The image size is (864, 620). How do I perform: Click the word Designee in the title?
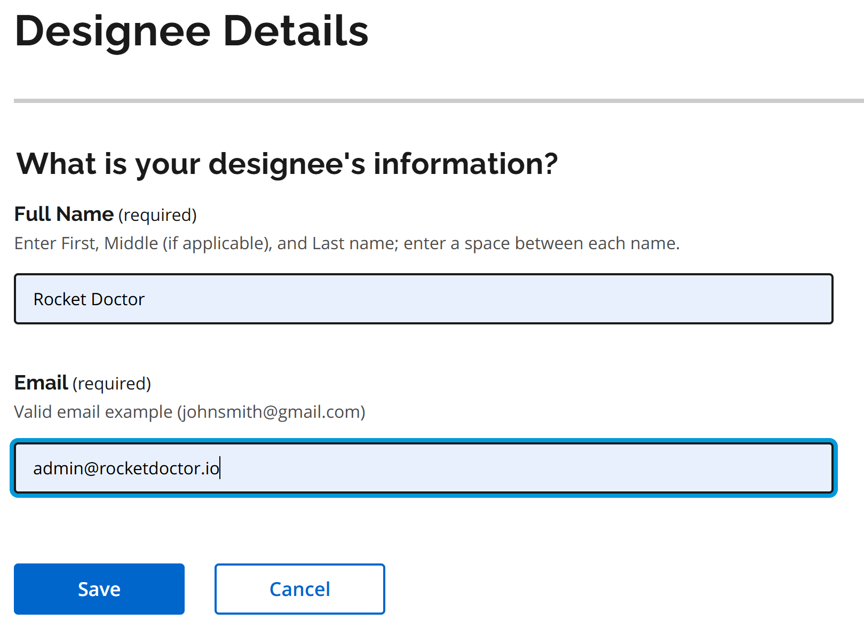coord(113,31)
